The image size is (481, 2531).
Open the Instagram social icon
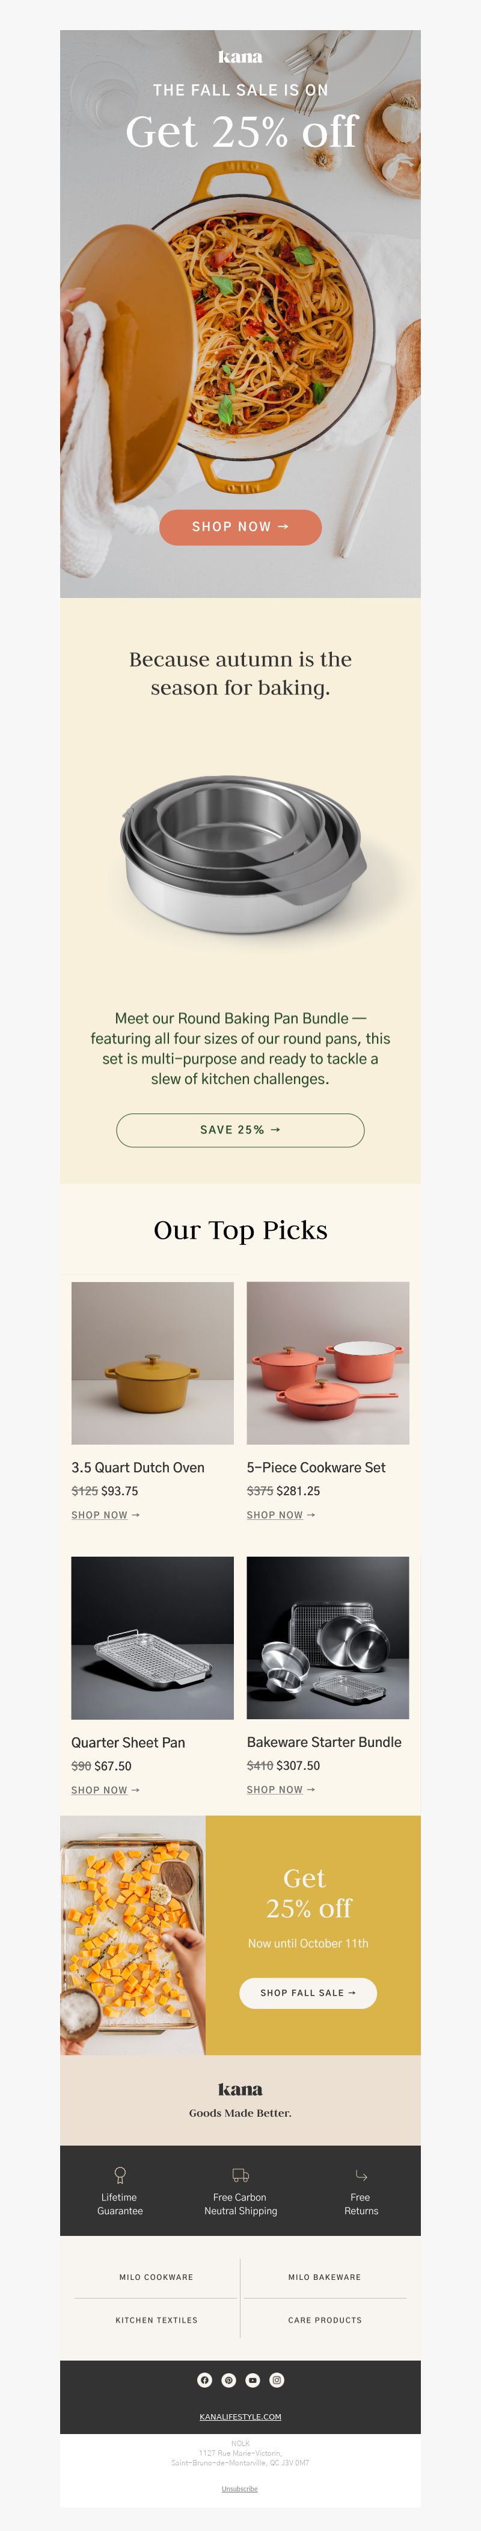[x=277, y=2380]
